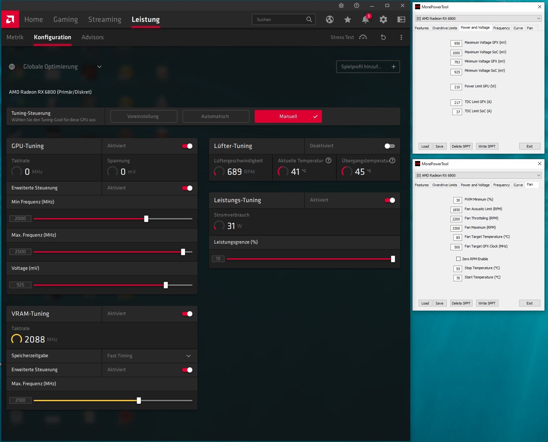The width and height of the screenshot is (548, 442).
Task: Click the search magnifier icon
Action: pyautogui.click(x=309, y=19)
